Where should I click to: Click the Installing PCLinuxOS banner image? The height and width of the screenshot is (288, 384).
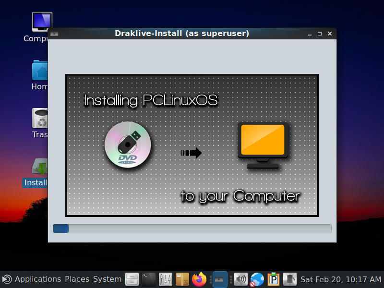192,145
